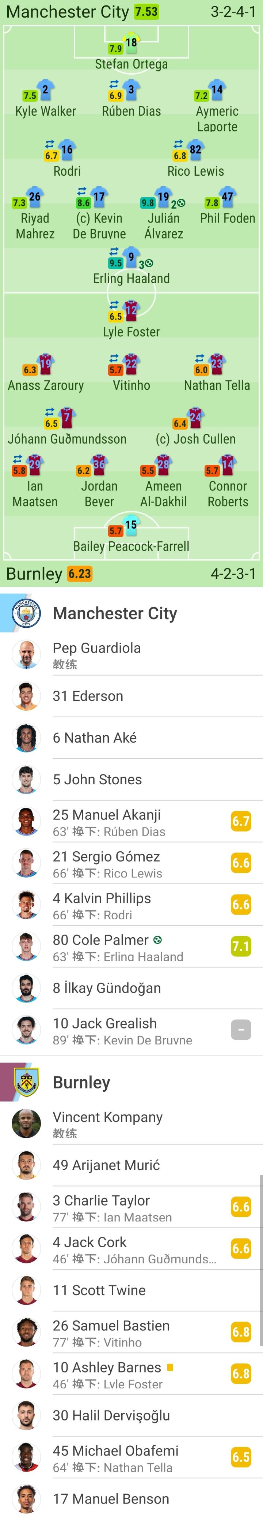Tap Manchester City's 7.53 team rating
263x1524 pixels.
pyautogui.click(x=146, y=12)
